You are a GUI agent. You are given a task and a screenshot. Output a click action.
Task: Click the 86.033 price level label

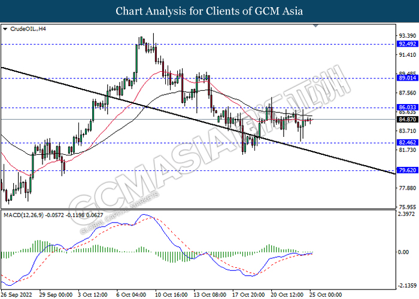click(x=407, y=107)
